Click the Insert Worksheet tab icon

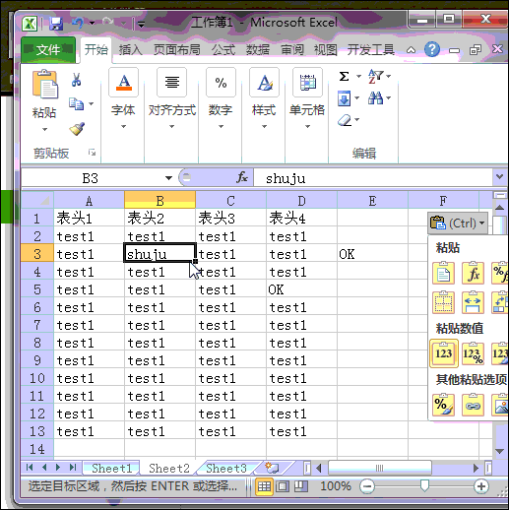(272, 468)
